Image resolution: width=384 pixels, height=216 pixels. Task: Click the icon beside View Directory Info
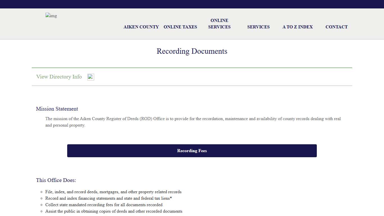click(x=91, y=77)
